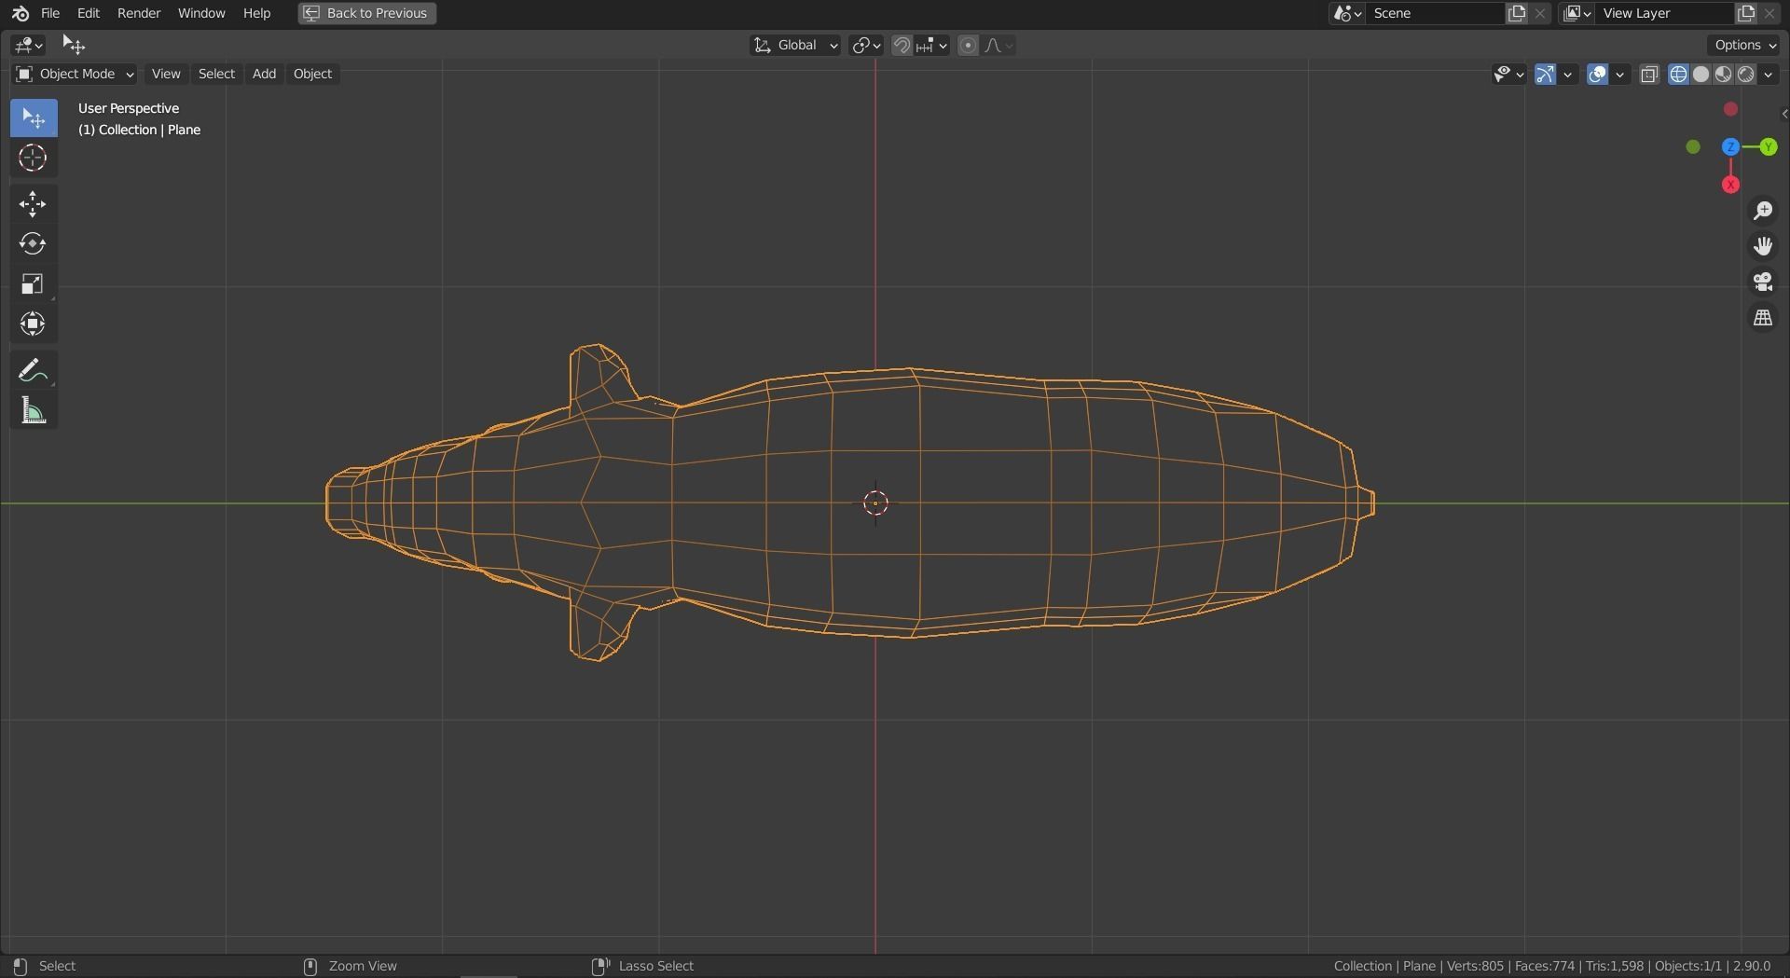Choose the Measure ruler tool
This screenshot has height=978, width=1790.
click(34, 410)
